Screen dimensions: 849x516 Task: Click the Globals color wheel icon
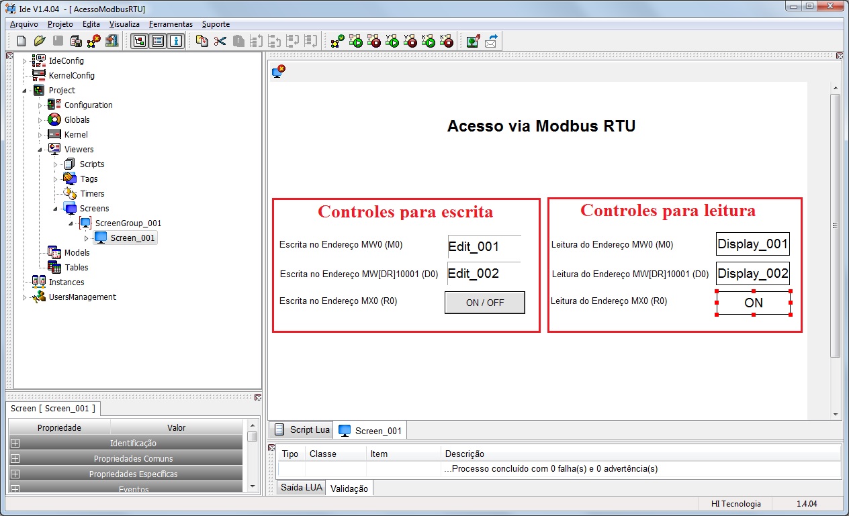(x=54, y=119)
